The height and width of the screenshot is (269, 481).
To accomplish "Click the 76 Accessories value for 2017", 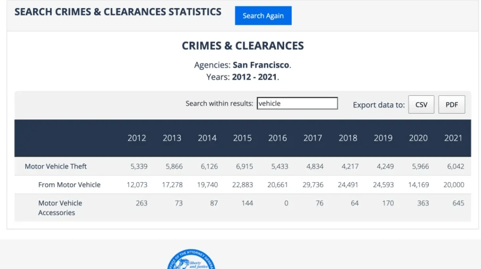I will click(319, 203).
